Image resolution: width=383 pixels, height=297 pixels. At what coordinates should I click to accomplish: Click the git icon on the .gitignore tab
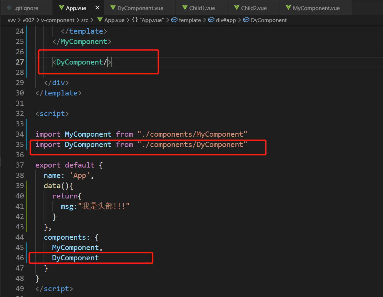(10, 8)
